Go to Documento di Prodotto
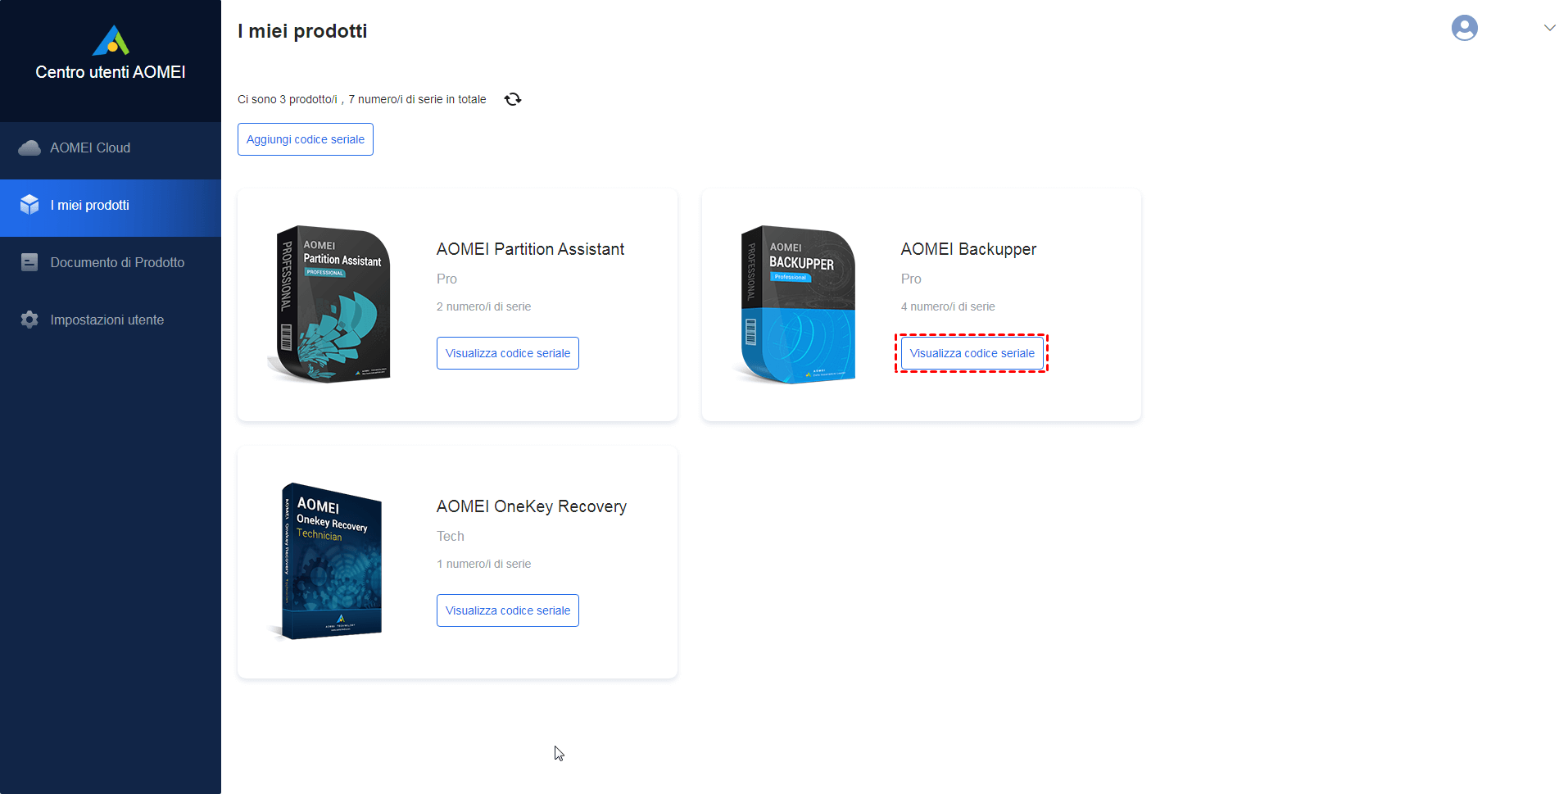 [111, 262]
